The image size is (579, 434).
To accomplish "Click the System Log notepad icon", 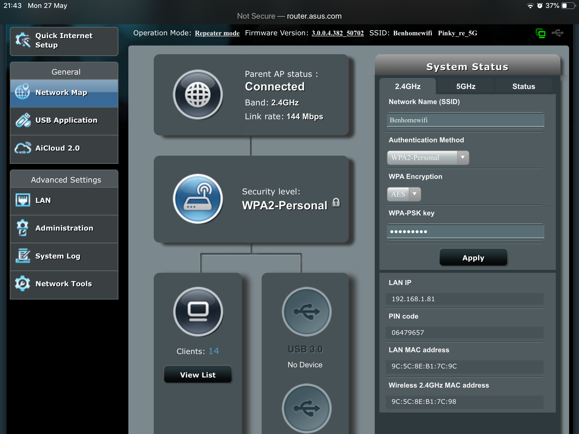I will (23, 255).
